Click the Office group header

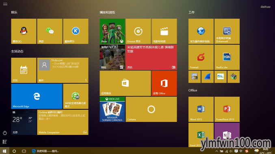[193, 90]
